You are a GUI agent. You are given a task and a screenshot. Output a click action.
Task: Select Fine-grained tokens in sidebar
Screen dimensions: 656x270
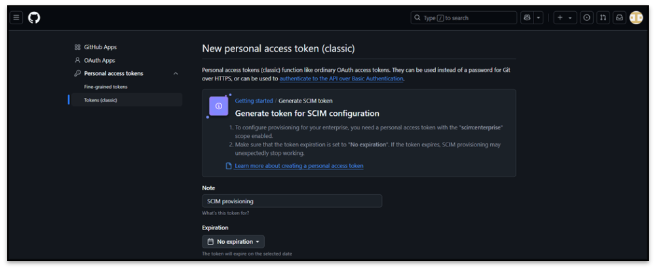pos(106,87)
